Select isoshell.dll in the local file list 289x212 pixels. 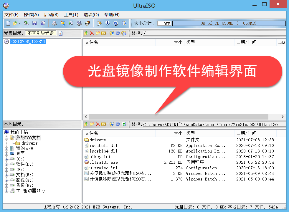pyautogui.click(x=103, y=145)
